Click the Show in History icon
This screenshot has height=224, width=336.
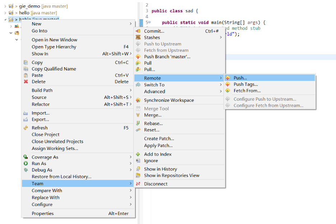(x=138, y=169)
